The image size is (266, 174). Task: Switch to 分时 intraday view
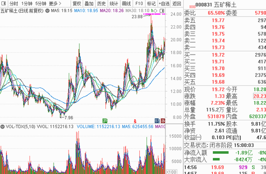coord(14,3)
